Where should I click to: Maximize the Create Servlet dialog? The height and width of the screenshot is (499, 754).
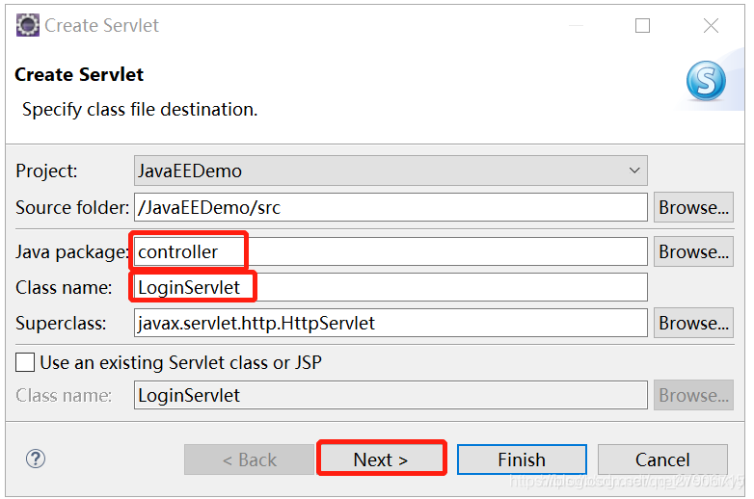[642, 25]
